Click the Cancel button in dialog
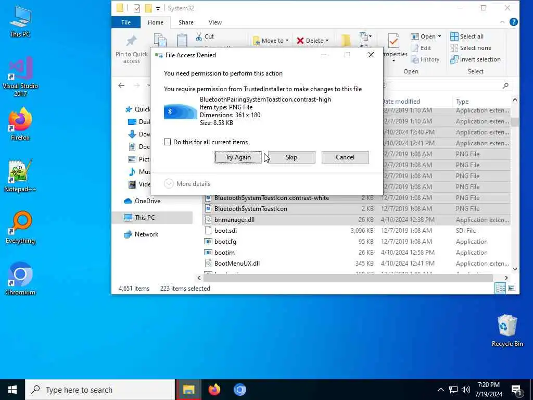The height and width of the screenshot is (400, 533). (345, 157)
